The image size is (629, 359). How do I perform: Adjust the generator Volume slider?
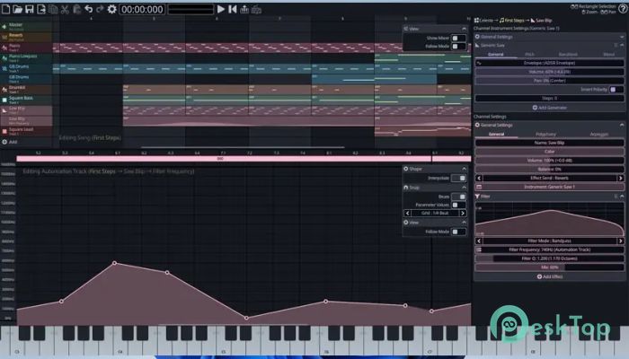tap(550, 72)
